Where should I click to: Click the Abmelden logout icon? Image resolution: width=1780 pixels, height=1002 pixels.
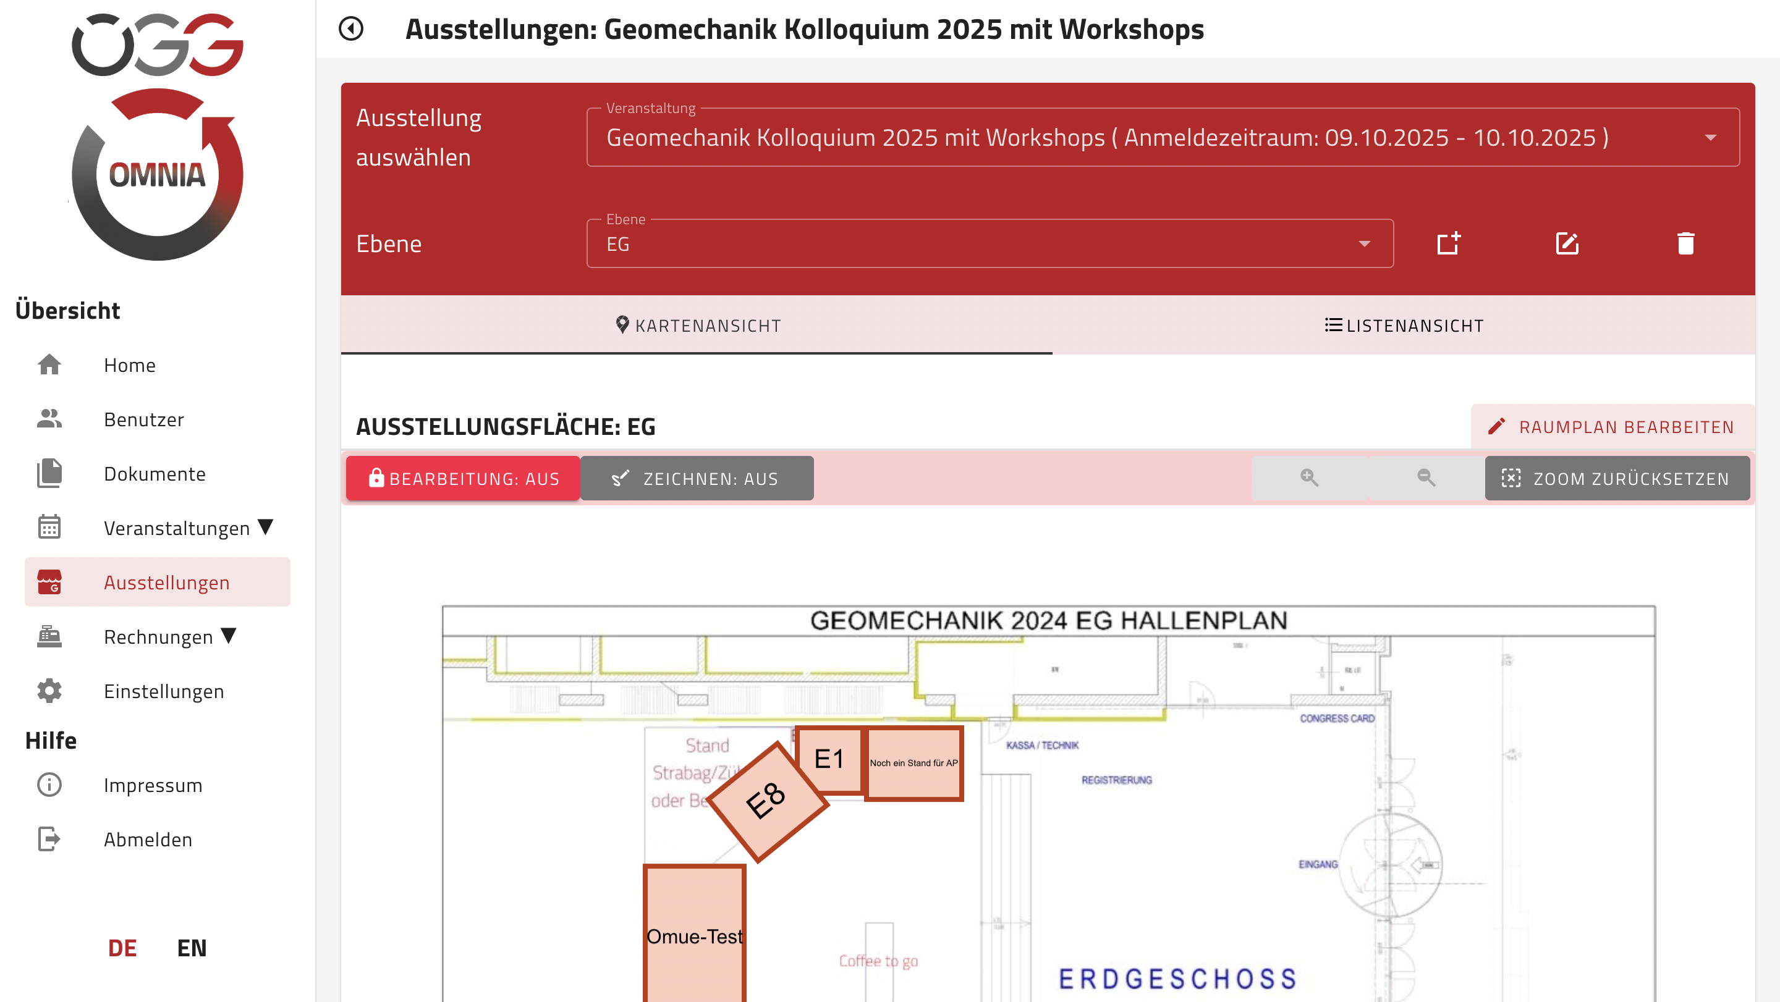[49, 839]
